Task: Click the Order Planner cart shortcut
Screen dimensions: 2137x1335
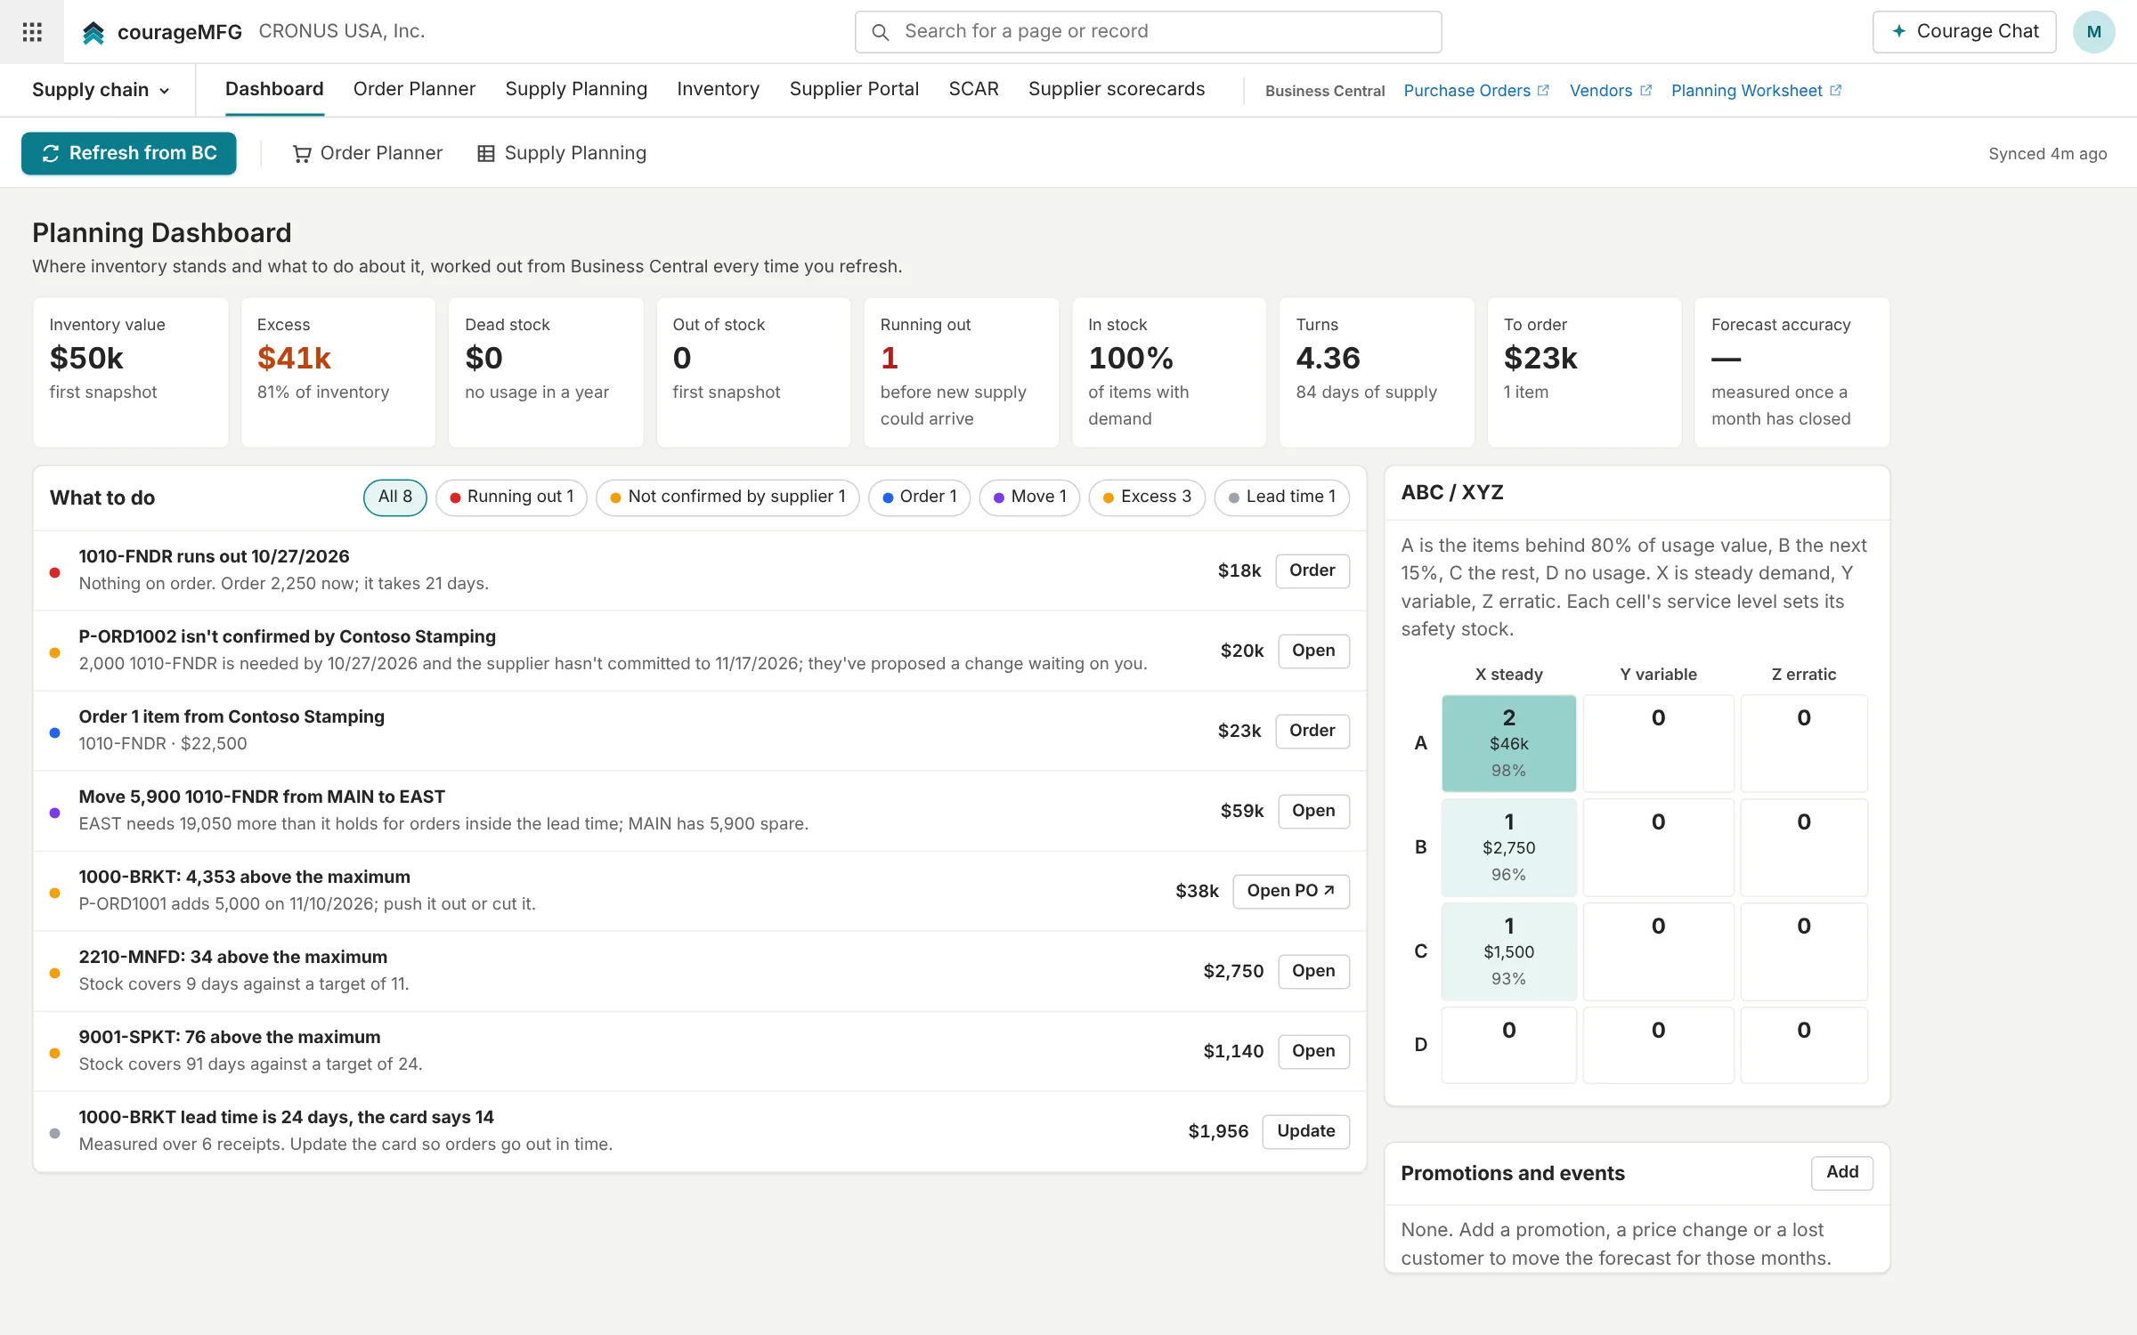Action: [368, 153]
